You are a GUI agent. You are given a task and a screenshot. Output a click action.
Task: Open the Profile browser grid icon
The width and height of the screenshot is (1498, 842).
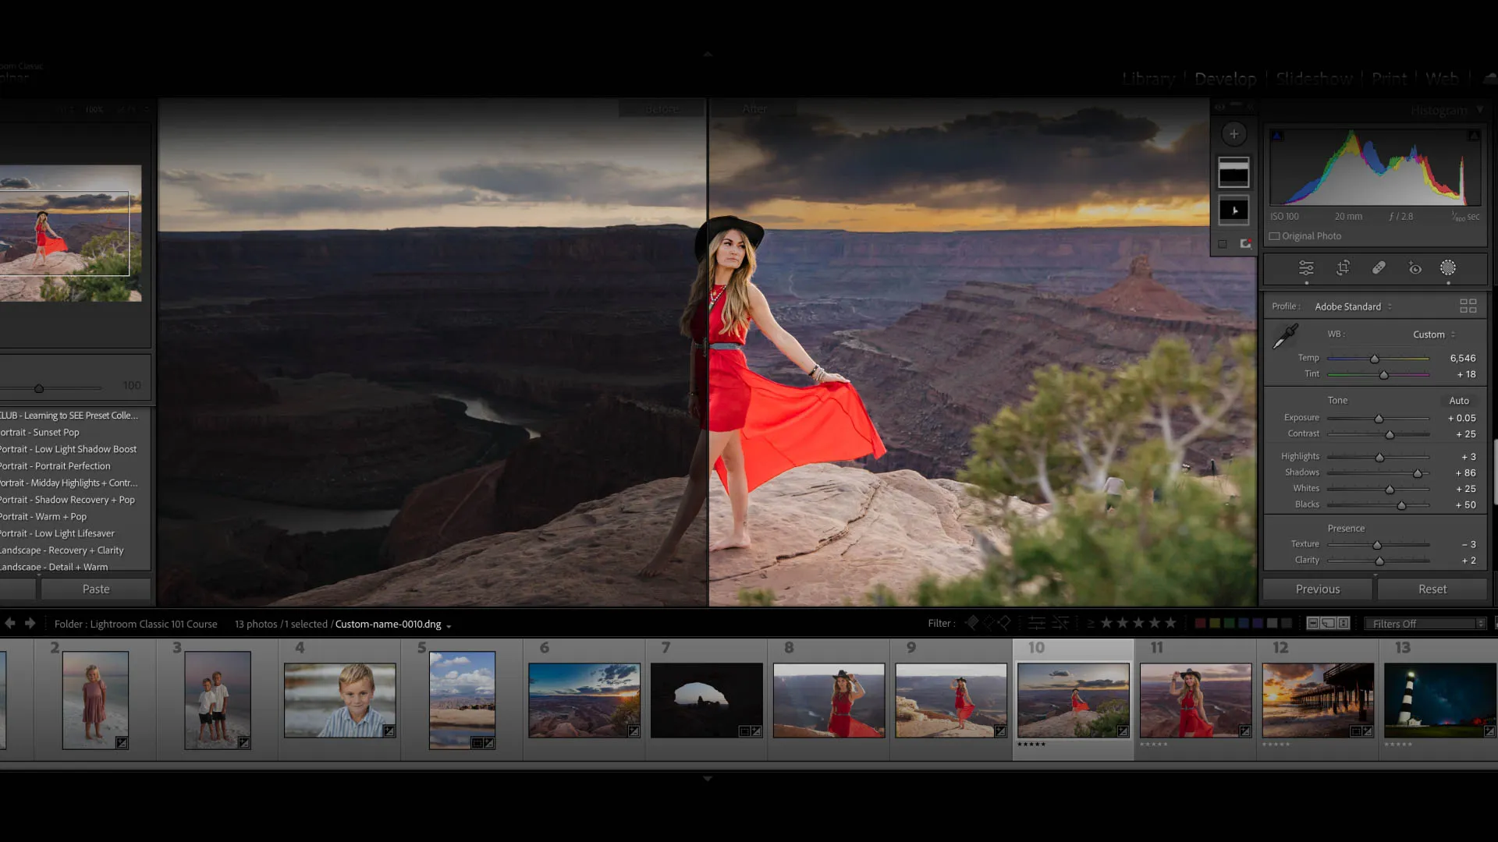point(1468,306)
